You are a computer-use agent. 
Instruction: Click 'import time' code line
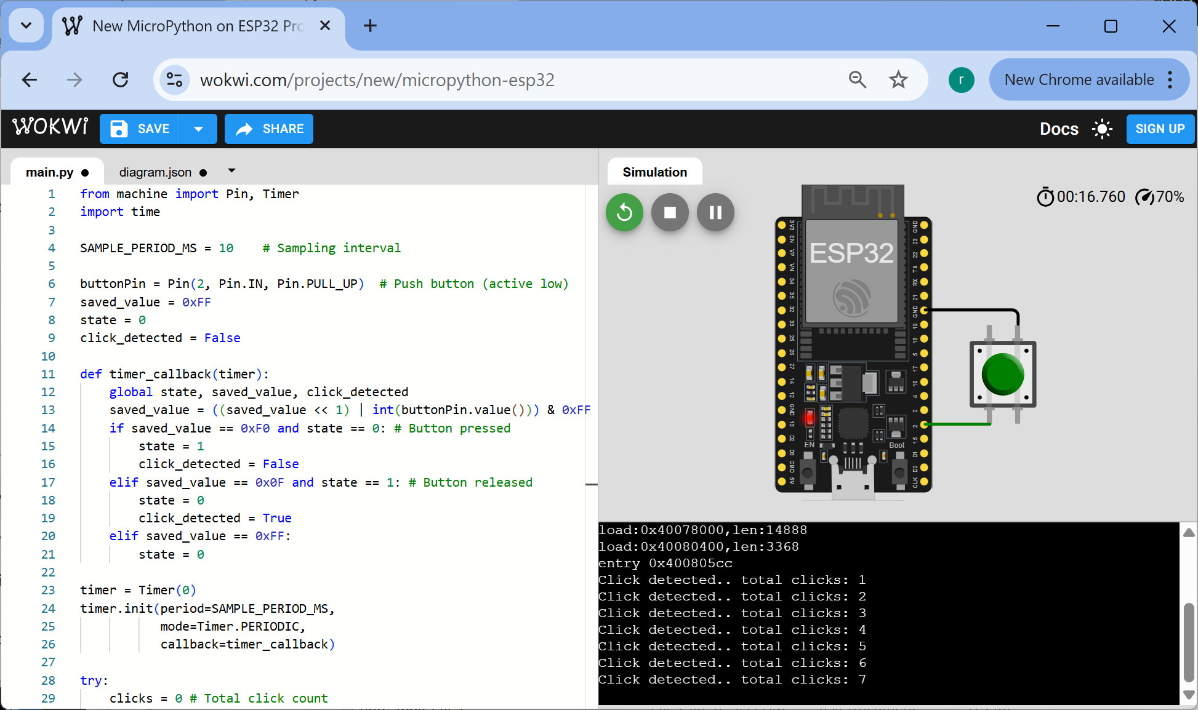[x=119, y=212]
